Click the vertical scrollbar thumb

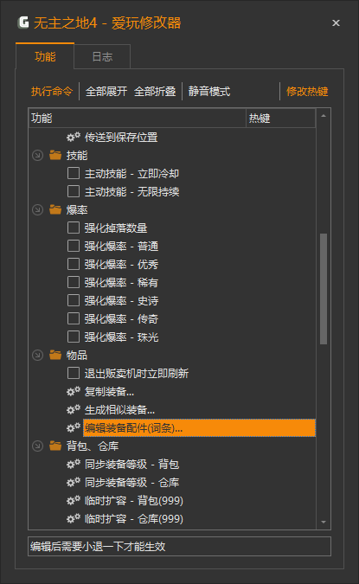[324, 289]
